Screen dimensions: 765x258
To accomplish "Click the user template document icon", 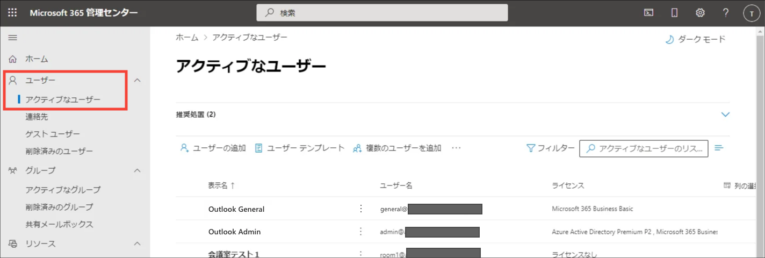I will [258, 148].
